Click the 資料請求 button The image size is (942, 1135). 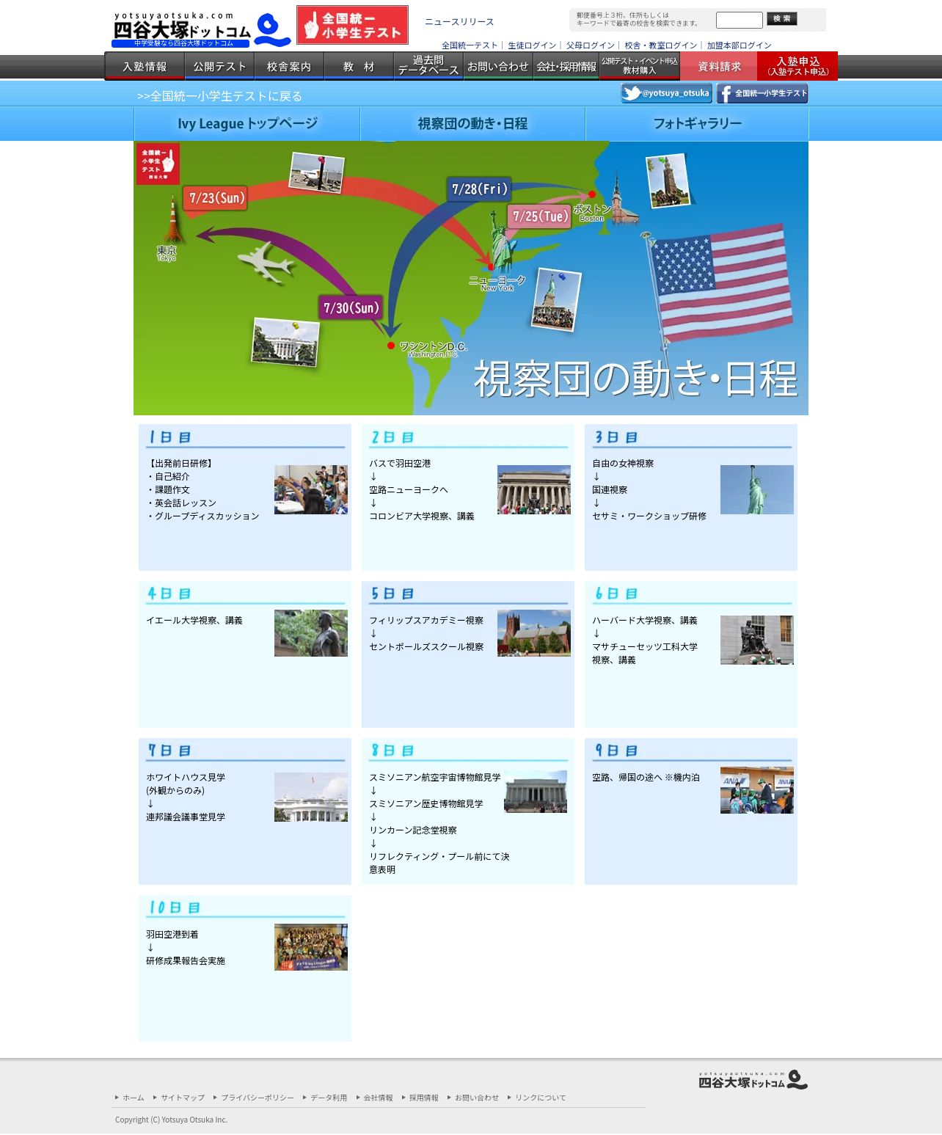coord(719,66)
